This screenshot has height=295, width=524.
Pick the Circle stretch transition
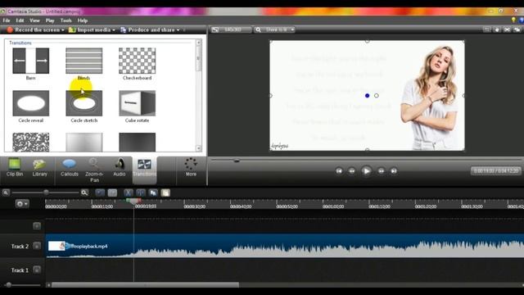pos(84,103)
